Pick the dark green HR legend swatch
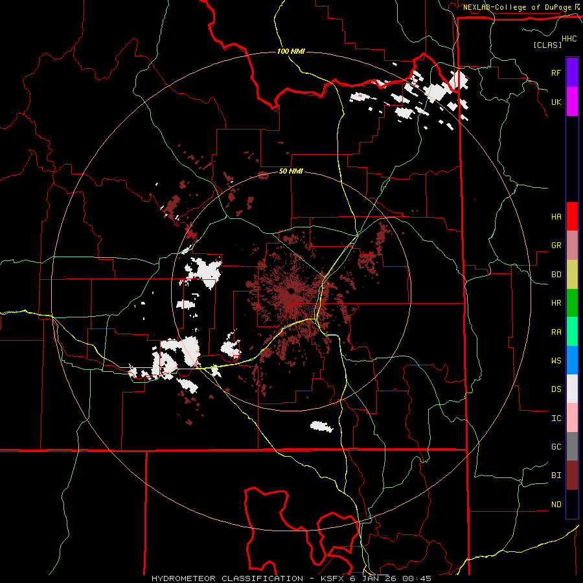This screenshot has width=583, height=583. pos(572,303)
